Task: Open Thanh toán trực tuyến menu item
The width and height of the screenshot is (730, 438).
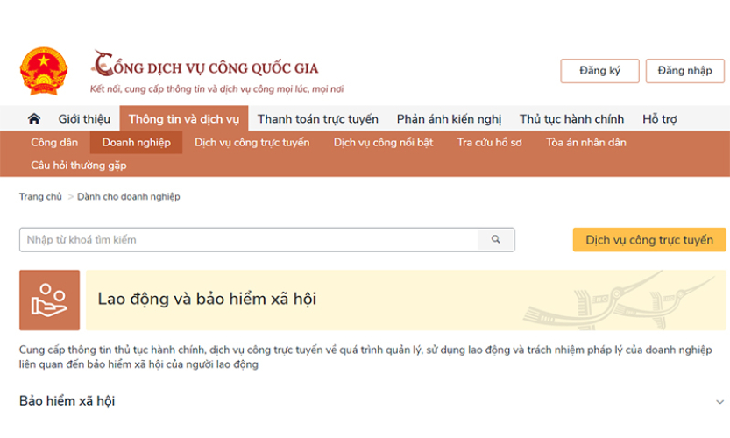Action: point(318,119)
